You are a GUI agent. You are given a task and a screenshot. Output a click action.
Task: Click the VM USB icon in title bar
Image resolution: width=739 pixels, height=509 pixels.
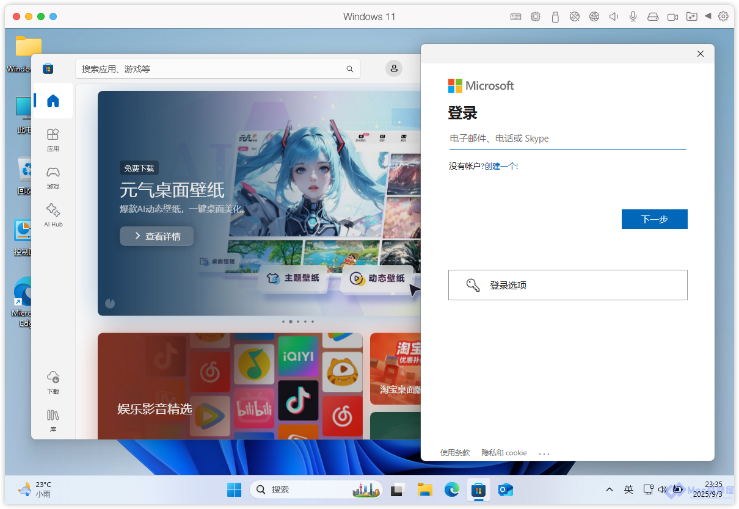point(555,16)
